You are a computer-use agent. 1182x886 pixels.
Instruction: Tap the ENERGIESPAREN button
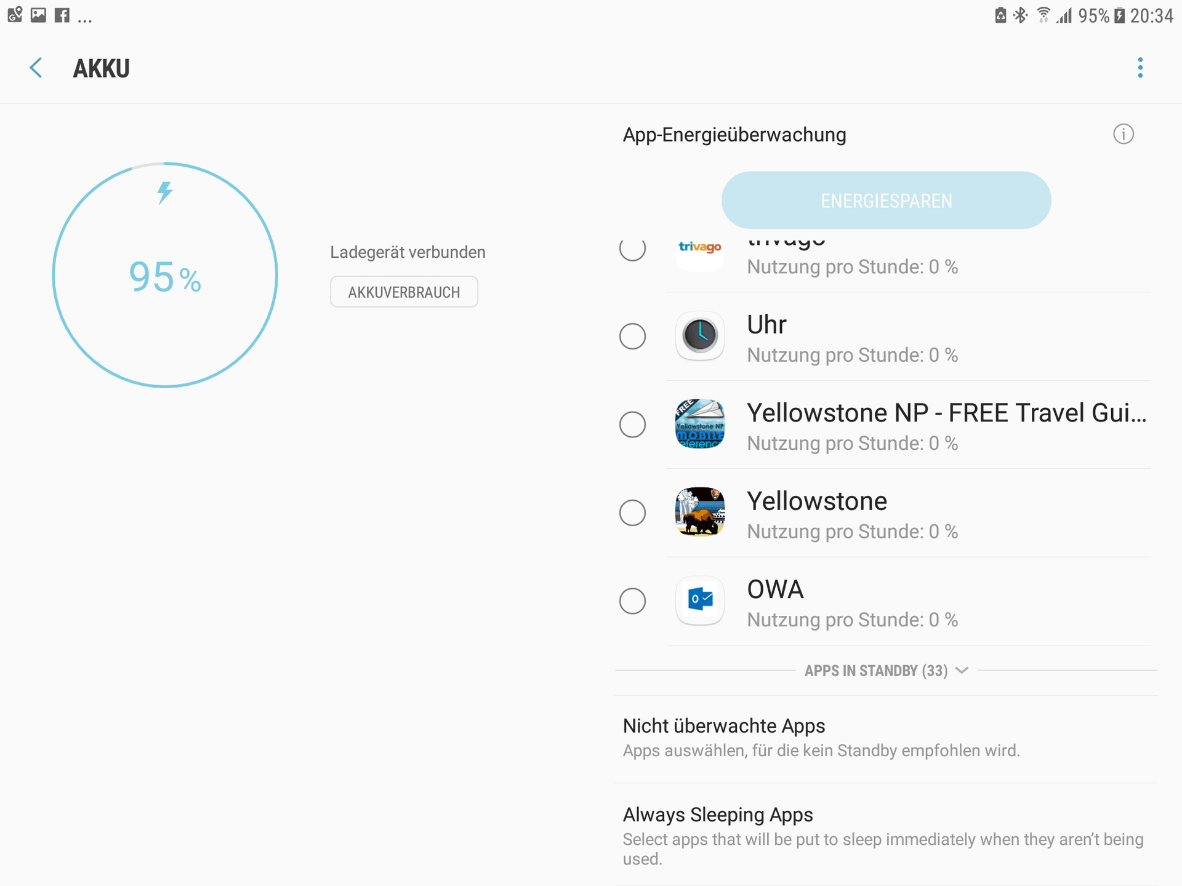[x=886, y=201]
